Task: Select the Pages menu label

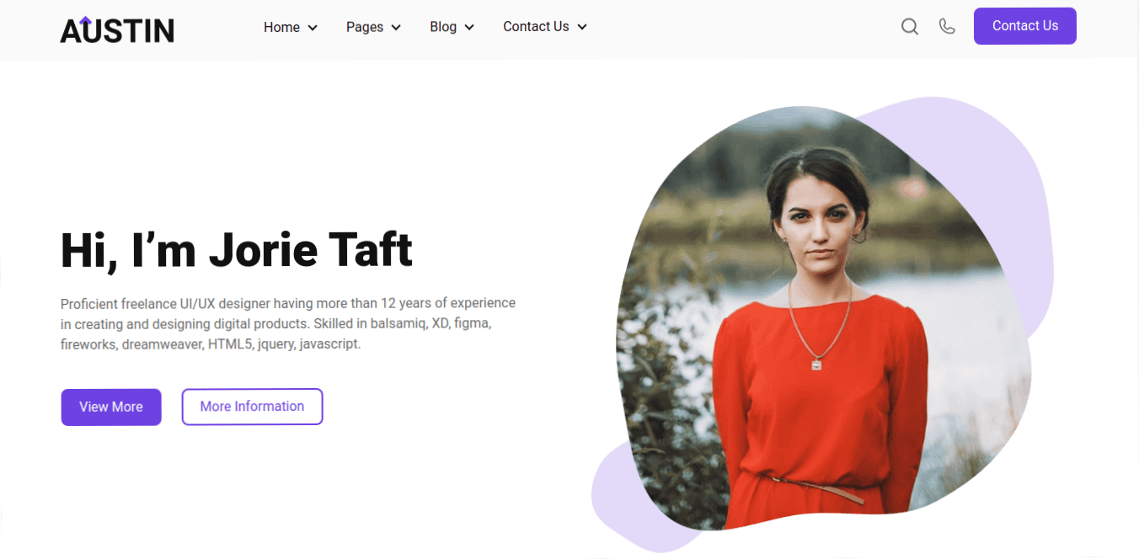Action: 365,27
